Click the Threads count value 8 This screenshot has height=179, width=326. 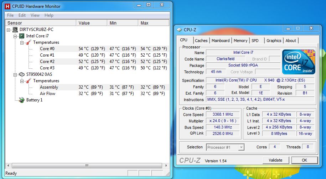pos(308,147)
